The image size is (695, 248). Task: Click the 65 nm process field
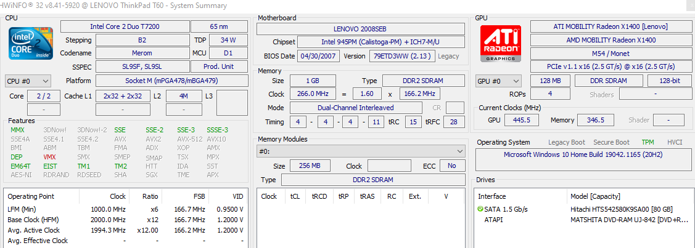point(220,26)
